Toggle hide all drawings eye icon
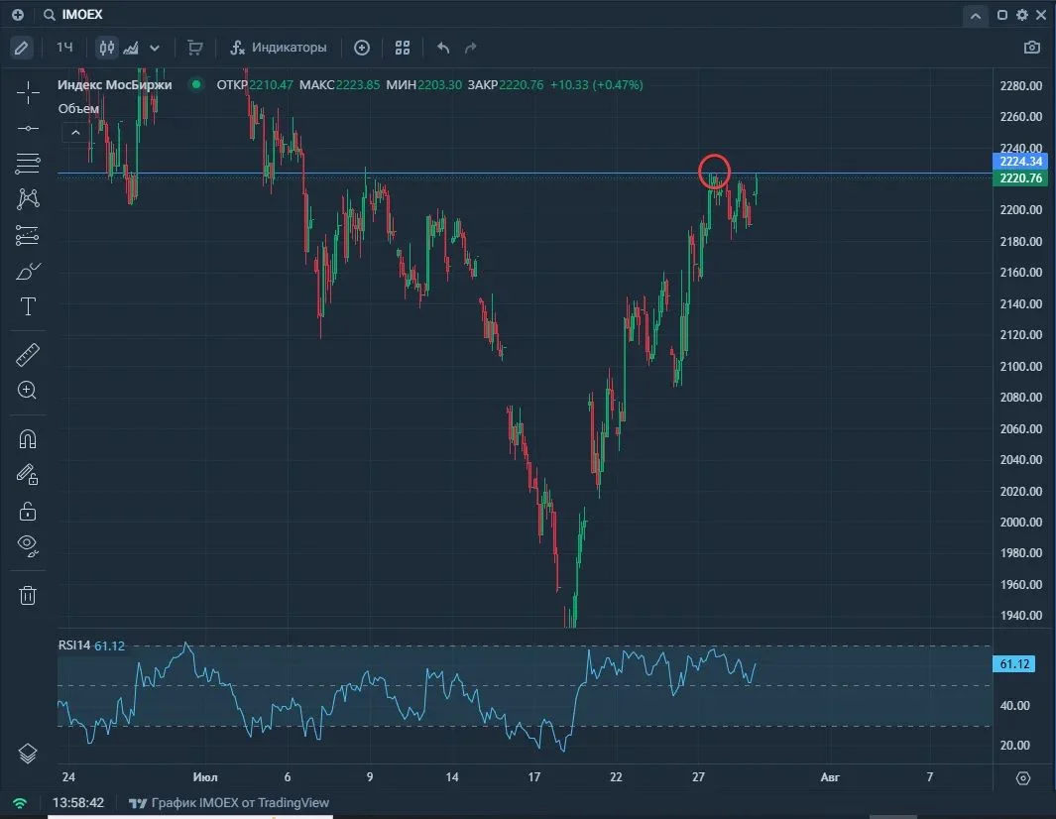This screenshot has height=819, width=1056. click(28, 545)
